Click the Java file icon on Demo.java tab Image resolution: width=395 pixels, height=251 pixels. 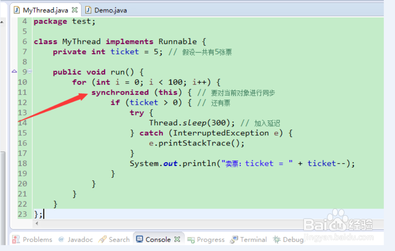[x=88, y=10]
